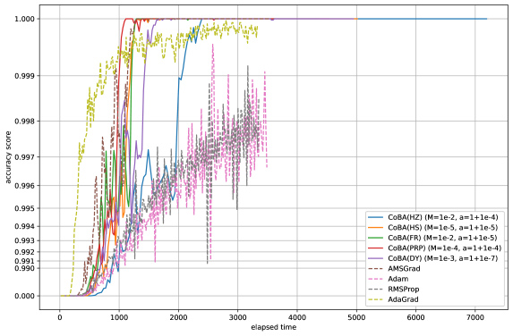Click the y-axis tick label 0.990
Screen dimensions: 513x336
[24, 268]
